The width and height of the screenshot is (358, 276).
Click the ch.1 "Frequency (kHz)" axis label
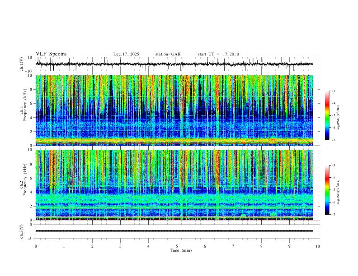(x=24, y=105)
